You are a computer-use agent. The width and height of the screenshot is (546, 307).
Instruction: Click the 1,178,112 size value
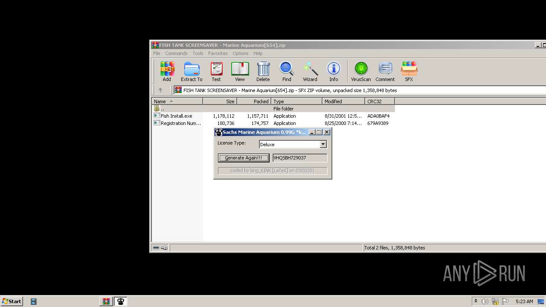click(x=224, y=116)
